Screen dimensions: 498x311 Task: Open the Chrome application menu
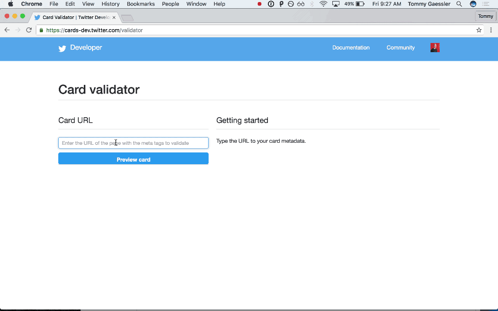coord(31,4)
